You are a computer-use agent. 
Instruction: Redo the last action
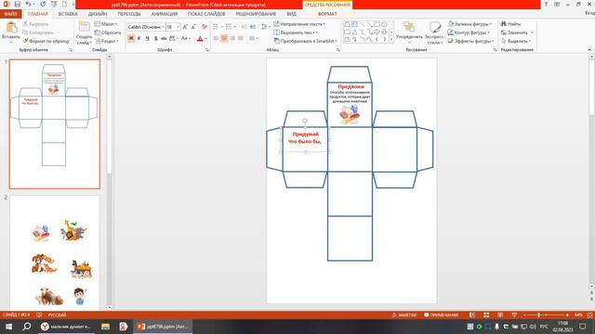tap(43, 4)
